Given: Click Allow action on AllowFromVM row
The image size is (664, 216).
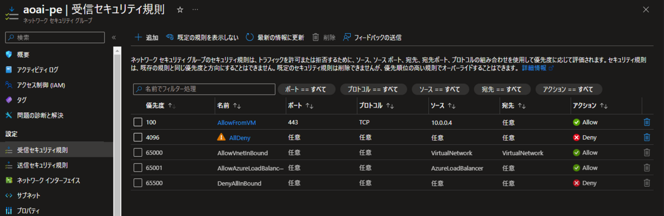Looking at the screenshot, I should (x=585, y=122).
